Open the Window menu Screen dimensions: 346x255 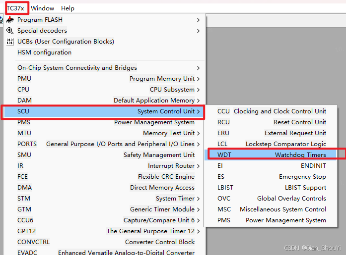(x=42, y=8)
